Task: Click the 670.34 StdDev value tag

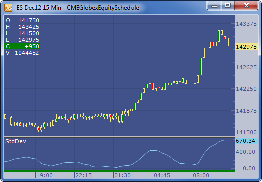Action: [x=245, y=141]
